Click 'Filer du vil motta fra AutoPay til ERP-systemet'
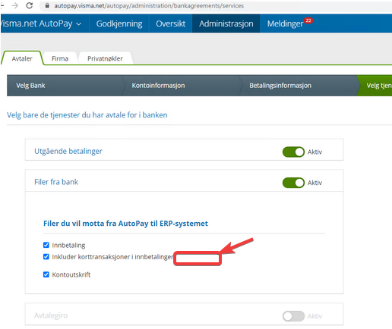This screenshot has width=392, height=329. (125, 224)
